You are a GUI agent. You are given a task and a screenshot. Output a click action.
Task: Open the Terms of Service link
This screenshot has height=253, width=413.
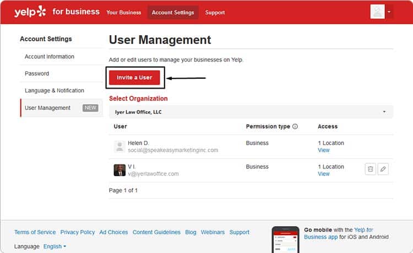tap(35, 232)
